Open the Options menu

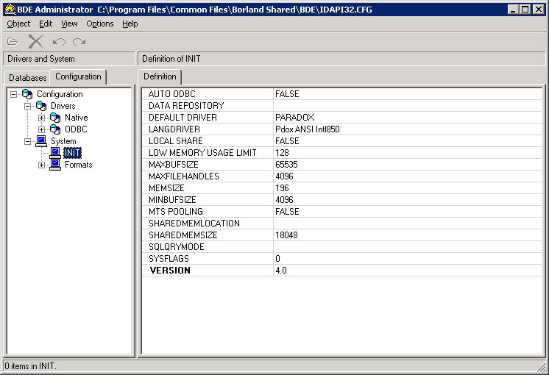point(100,24)
